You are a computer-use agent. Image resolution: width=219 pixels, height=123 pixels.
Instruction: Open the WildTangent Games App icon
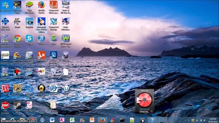(66, 41)
